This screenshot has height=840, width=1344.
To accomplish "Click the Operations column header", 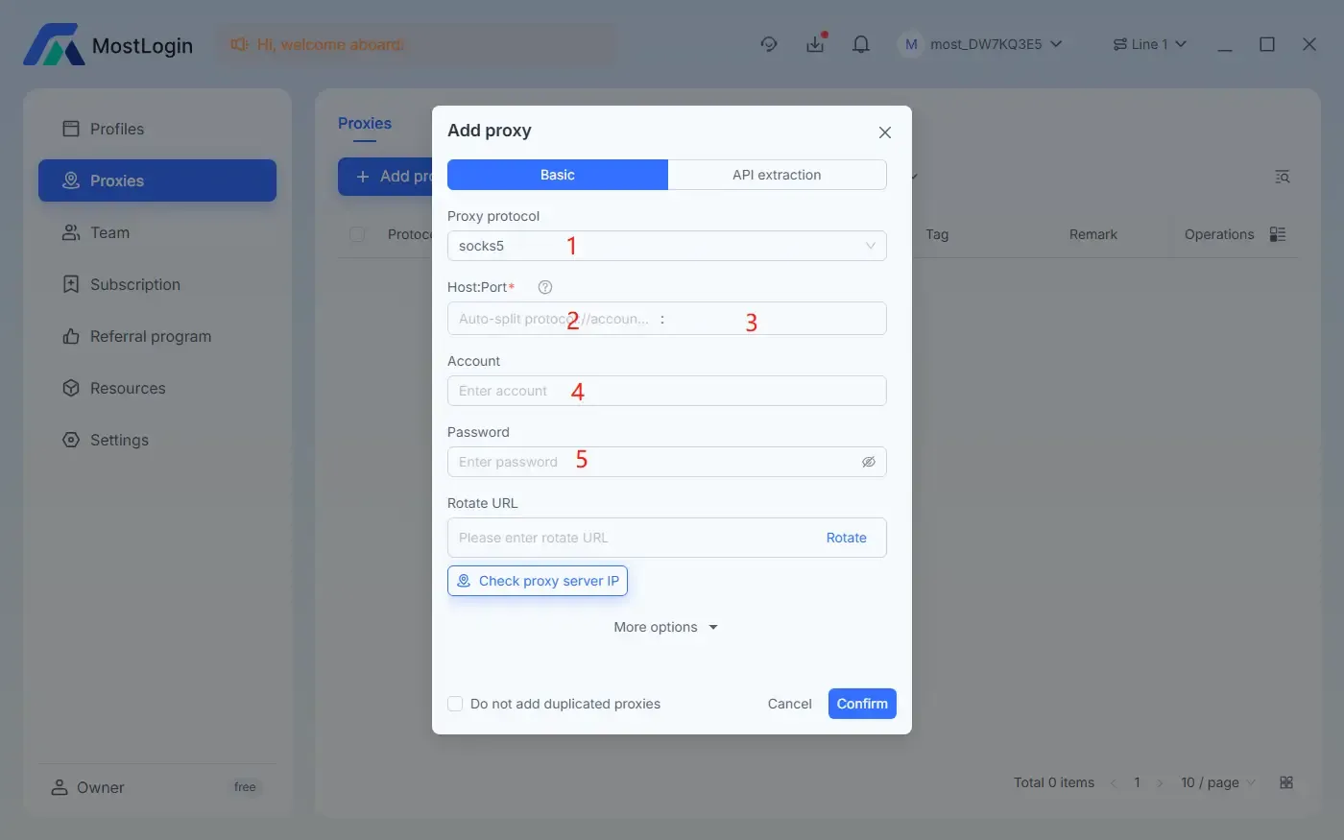I will click(1219, 234).
